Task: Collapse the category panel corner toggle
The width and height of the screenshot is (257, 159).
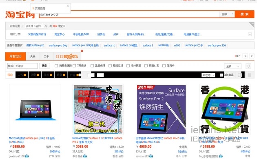Action: pos(252,24)
